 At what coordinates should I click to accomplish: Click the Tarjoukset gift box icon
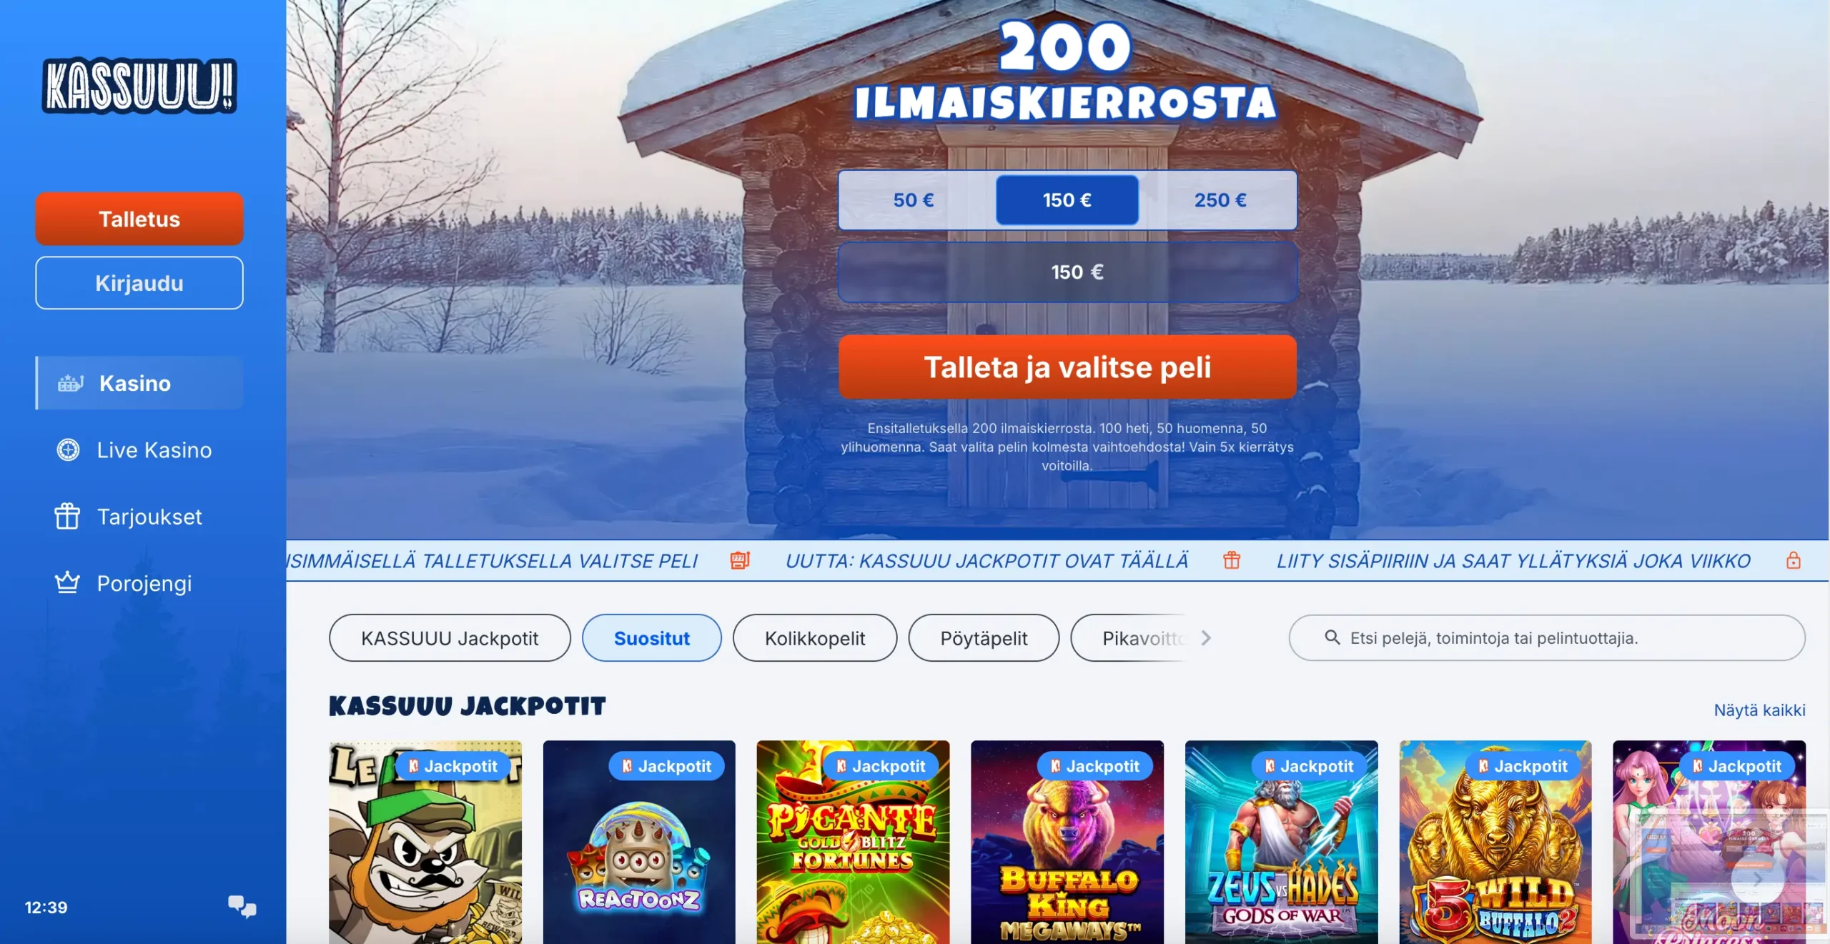[67, 516]
